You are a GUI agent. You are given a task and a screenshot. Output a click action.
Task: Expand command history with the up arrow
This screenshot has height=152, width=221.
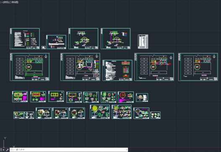coord(127,150)
